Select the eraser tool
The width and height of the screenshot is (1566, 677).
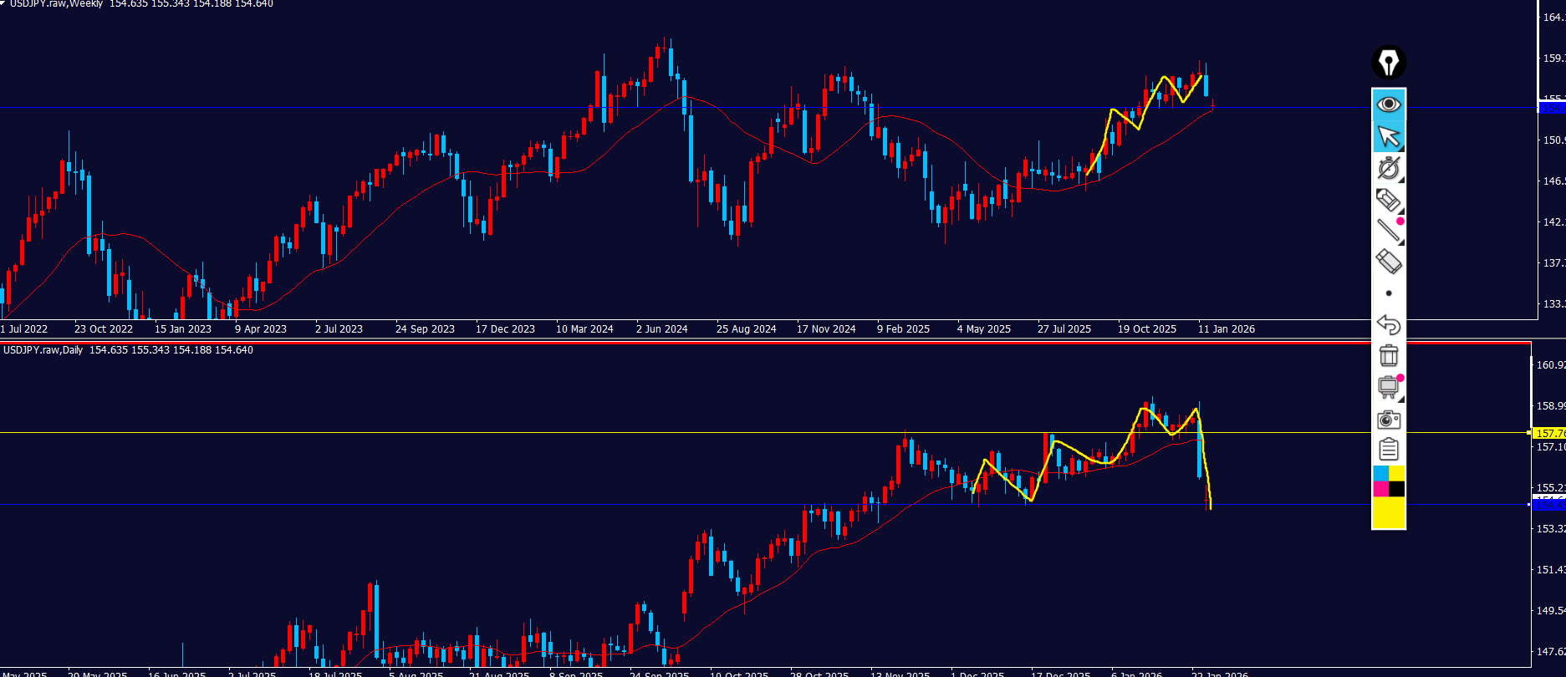pyautogui.click(x=1389, y=262)
